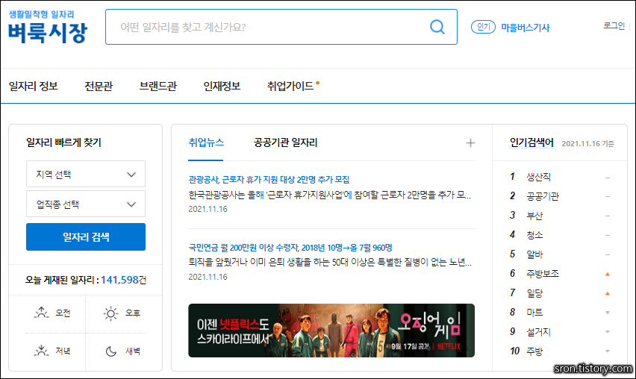Click today's job count 141,598
Screen dimensions: 636x379
[x=119, y=280]
